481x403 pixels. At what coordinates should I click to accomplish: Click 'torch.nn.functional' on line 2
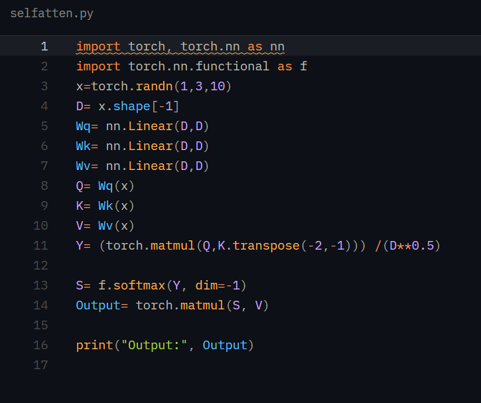click(x=198, y=66)
